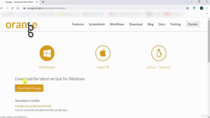
Task: Open the Download menu item
Action: tap(136, 24)
